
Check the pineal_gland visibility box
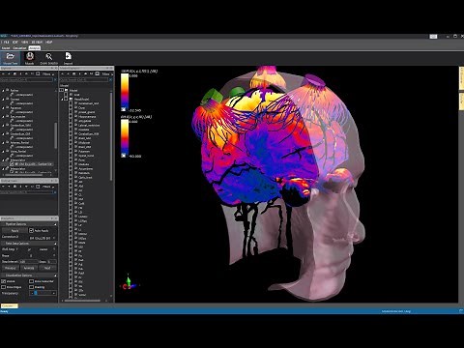coord(71,112)
